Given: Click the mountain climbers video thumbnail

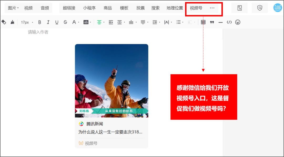Looking at the screenshot, I should [111, 81].
